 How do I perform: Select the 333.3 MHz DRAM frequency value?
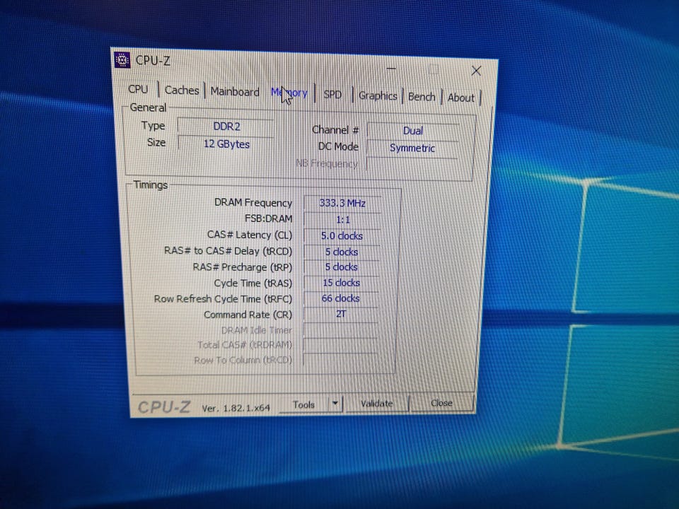coord(342,203)
